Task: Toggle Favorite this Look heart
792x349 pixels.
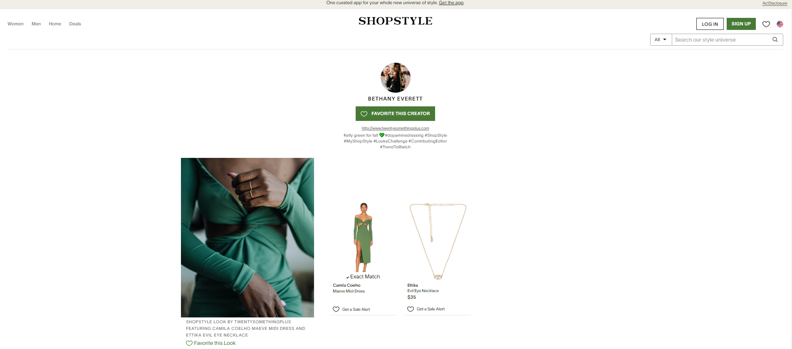Action: [189, 343]
